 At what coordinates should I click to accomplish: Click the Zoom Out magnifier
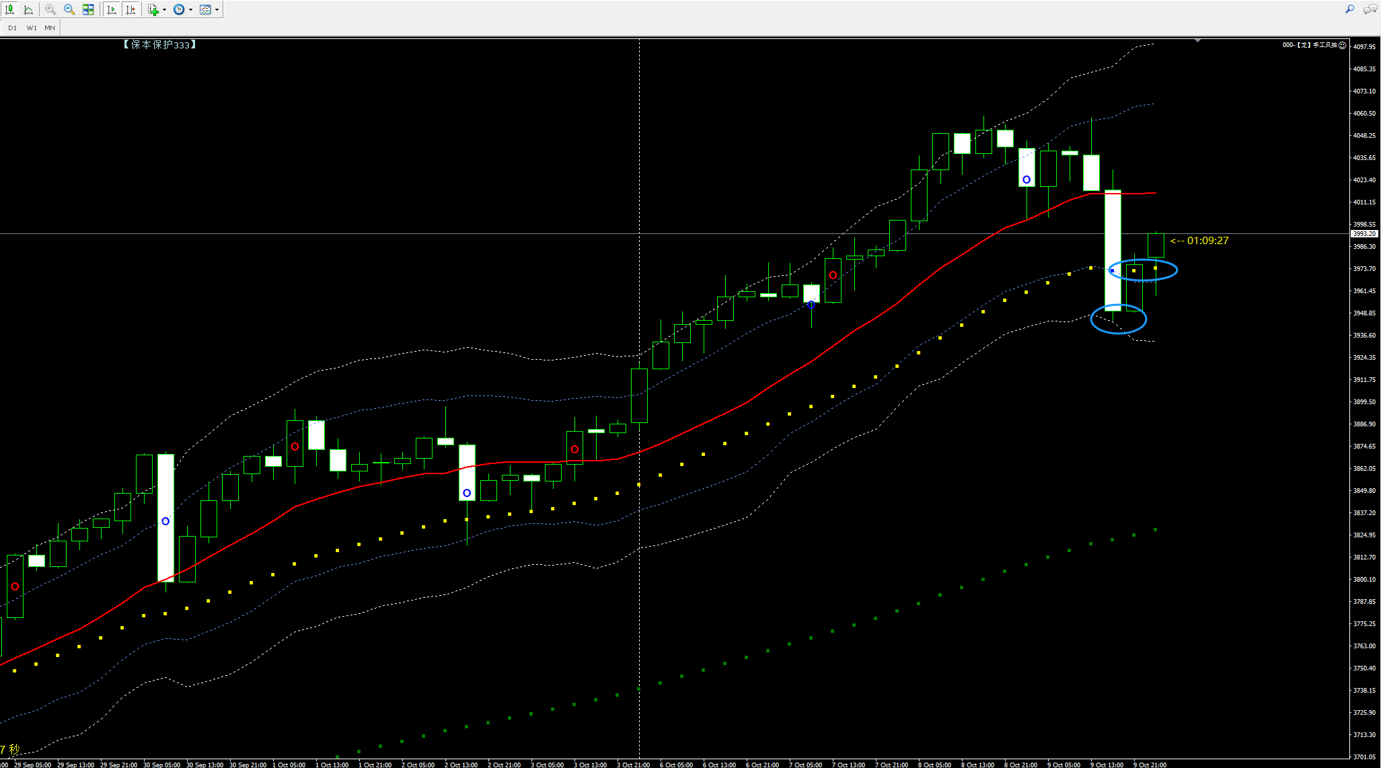click(69, 9)
